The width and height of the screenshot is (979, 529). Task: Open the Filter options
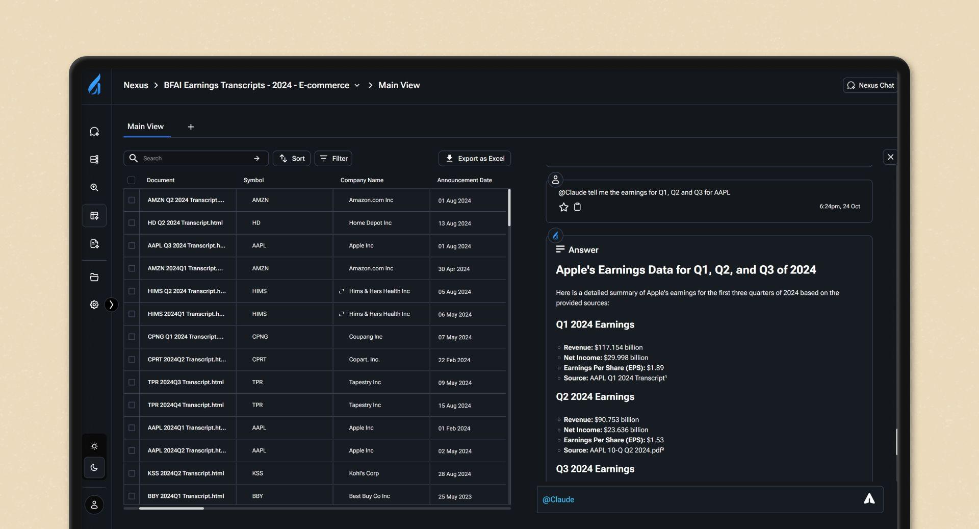(333, 158)
